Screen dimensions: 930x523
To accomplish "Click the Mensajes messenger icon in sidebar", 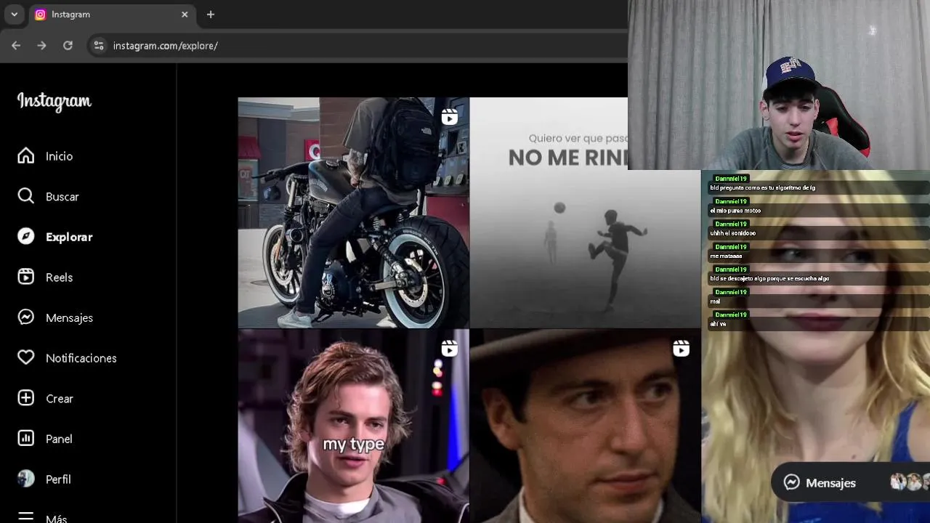I will click(26, 317).
